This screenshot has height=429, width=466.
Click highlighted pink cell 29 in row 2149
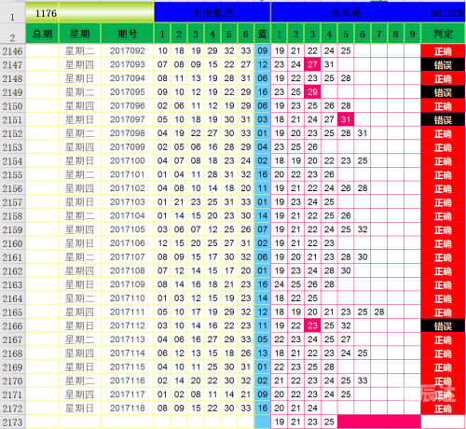coord(312,92)
